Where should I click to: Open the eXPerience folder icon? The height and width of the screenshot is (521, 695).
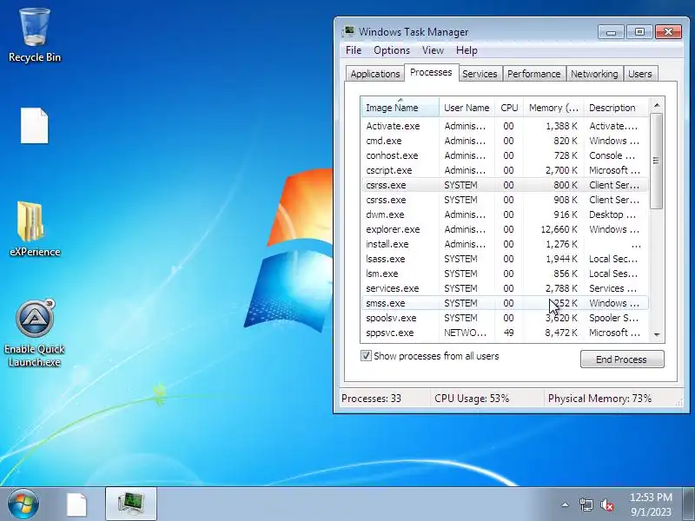click(35, 229)
